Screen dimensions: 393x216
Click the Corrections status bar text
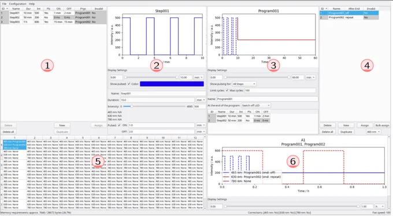(279, 213)
